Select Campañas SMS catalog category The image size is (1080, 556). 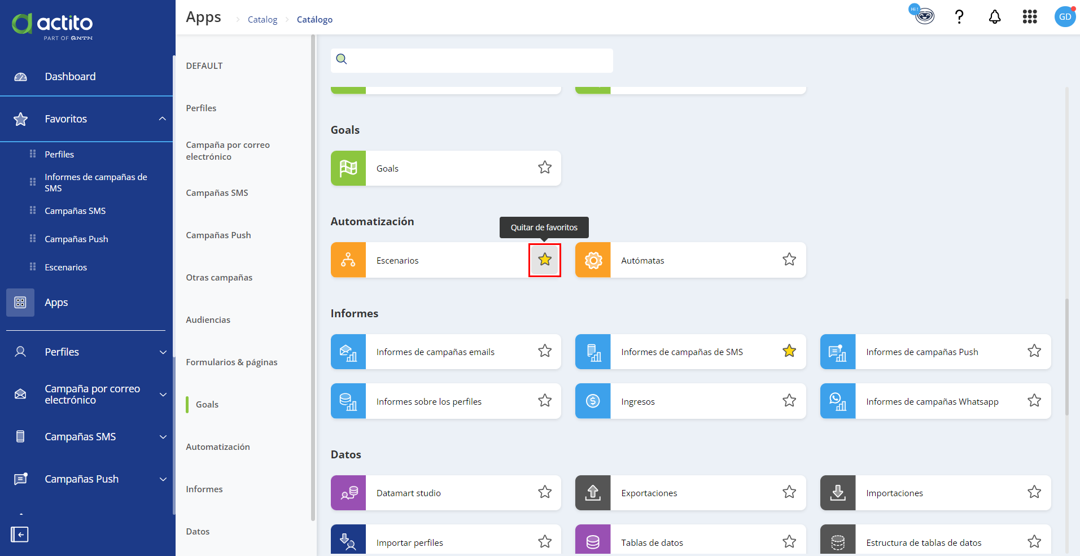(x=217, y=192)
